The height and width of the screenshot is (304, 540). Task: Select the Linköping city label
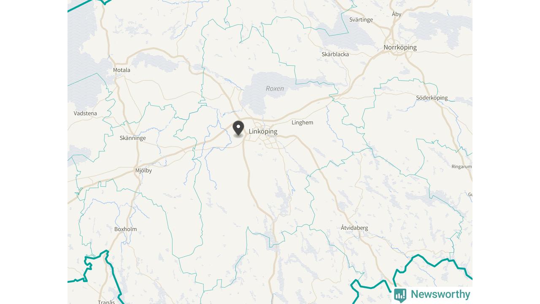pyautogui.click(x=263, y=131)
